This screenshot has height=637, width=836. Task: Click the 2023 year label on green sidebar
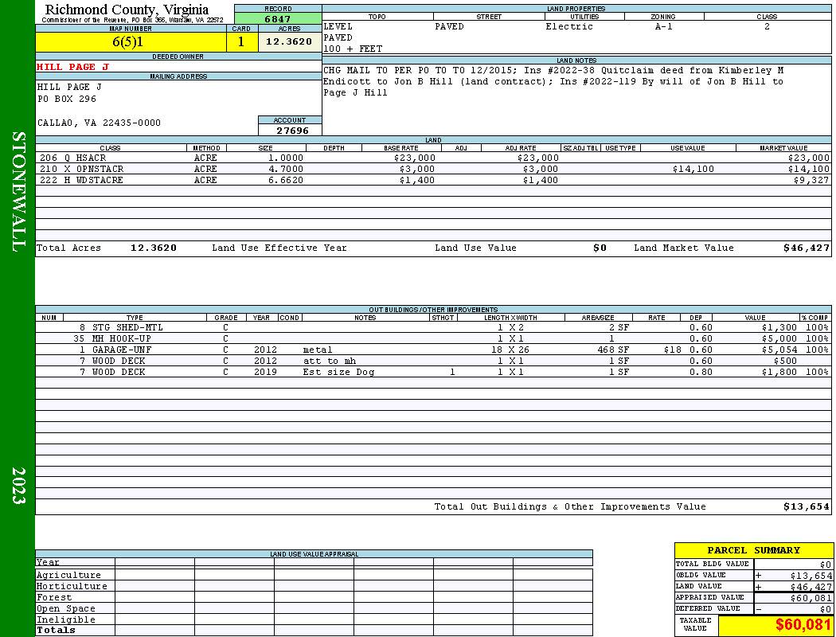tap(18, 486)
